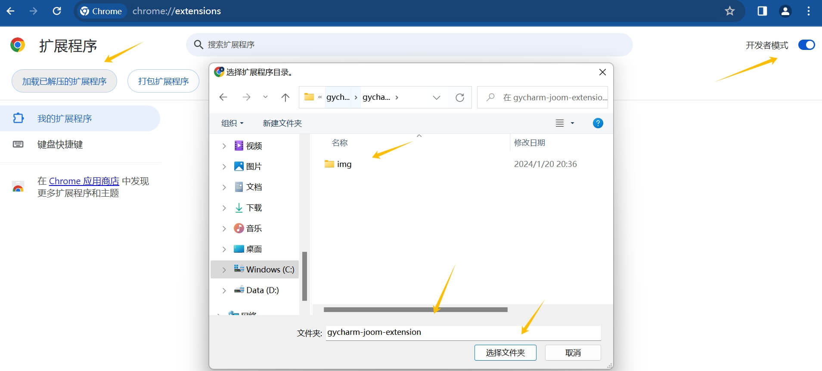Go back in Chrome browser history
The image size is (822, 371).
coord(11,11)
